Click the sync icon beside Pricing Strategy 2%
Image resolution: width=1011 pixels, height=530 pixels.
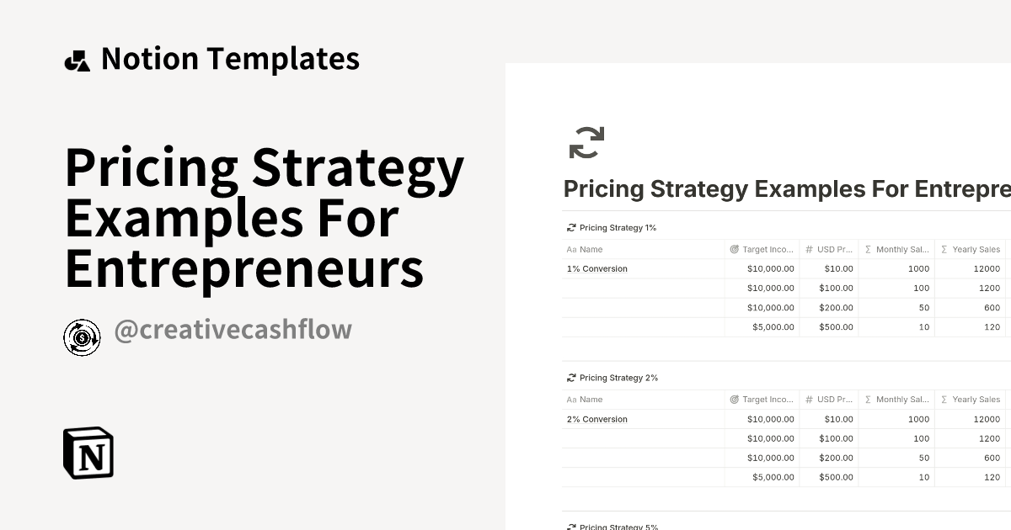[x=571, y=379]
